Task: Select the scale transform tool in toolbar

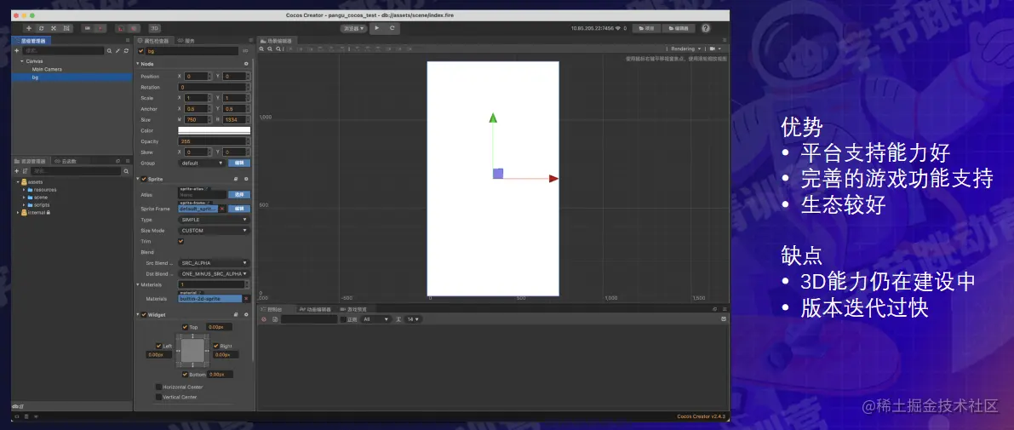Action: [x=53, y=28]
